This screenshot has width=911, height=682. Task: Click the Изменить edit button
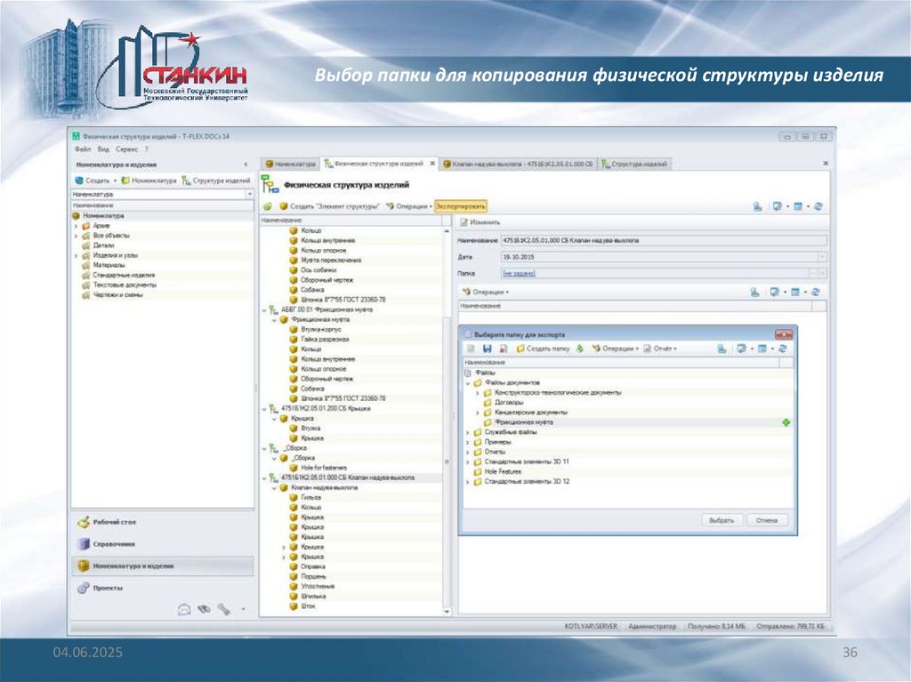[480, 222]
